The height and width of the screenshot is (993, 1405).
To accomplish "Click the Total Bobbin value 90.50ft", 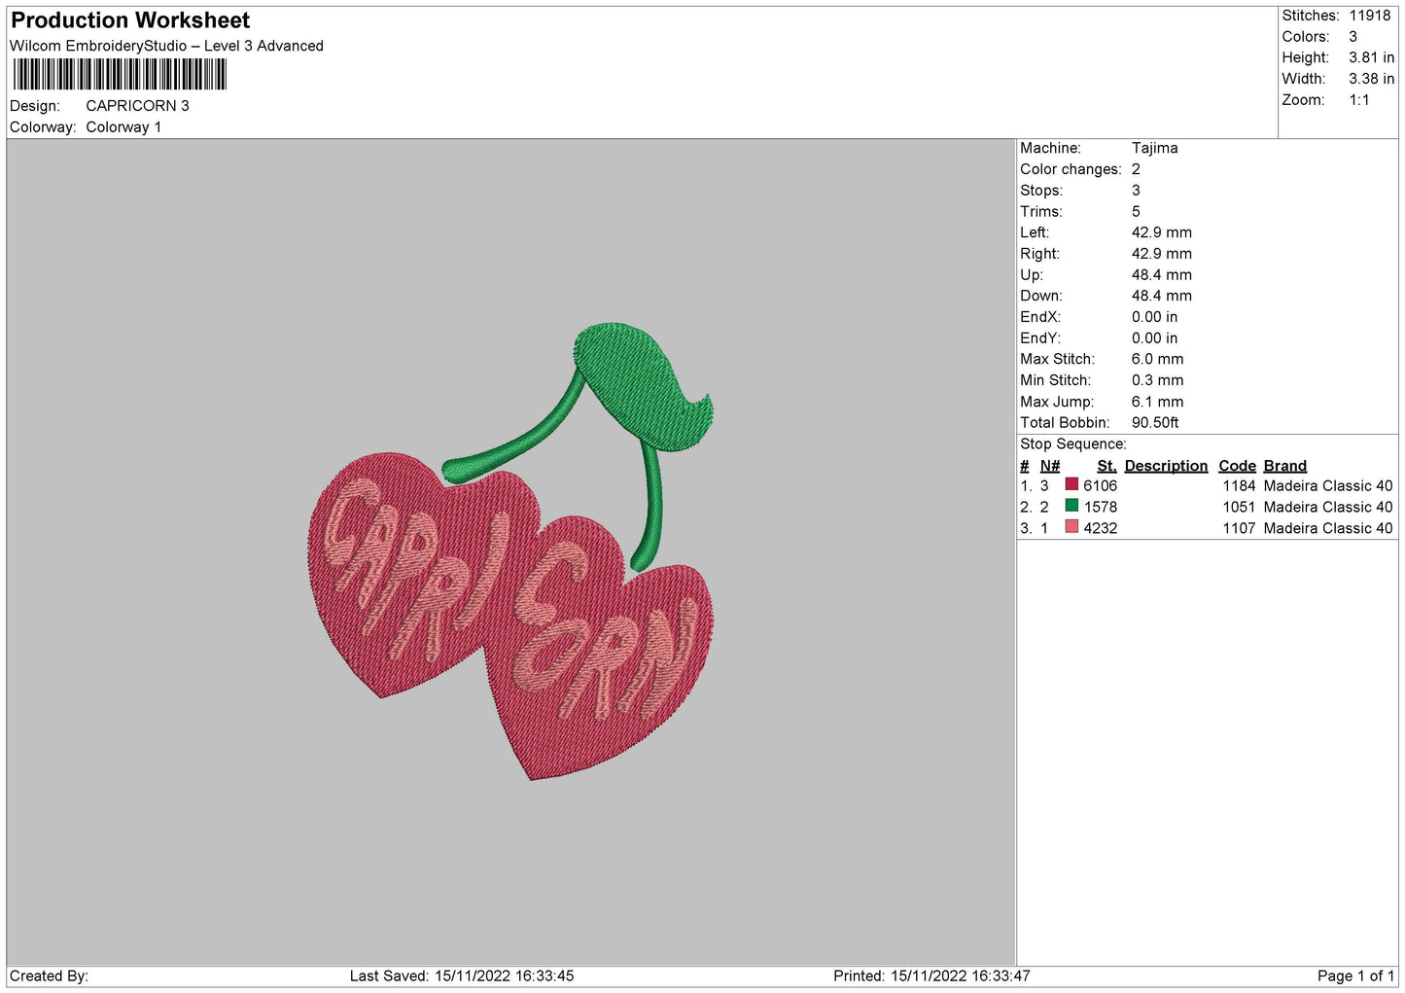I will 1155,422.
